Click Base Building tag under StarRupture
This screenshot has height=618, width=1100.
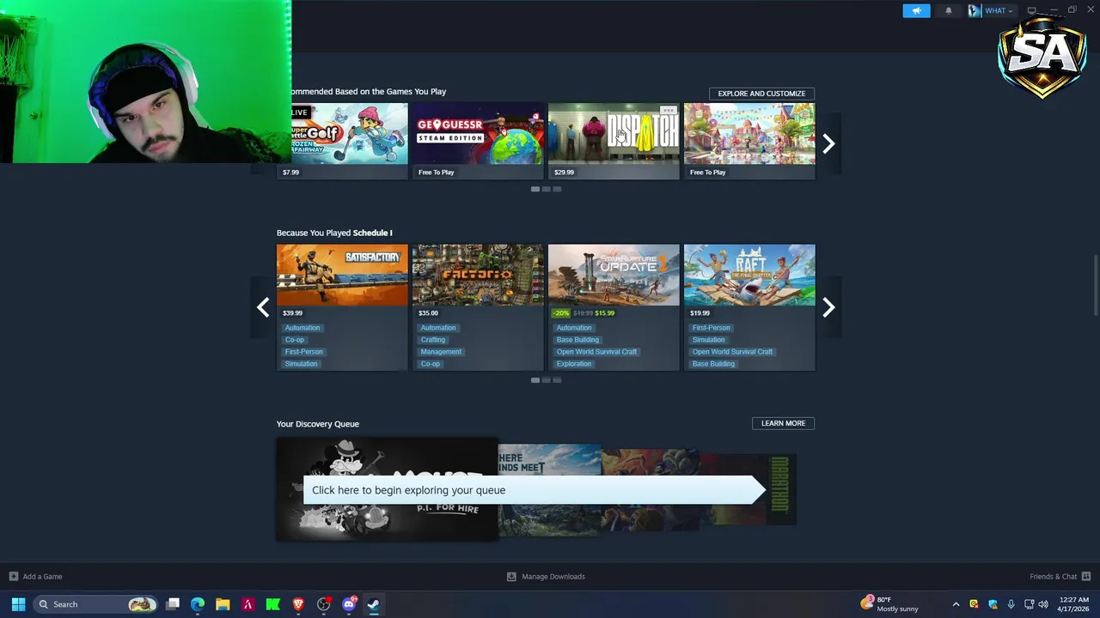[x=577, y=340]
